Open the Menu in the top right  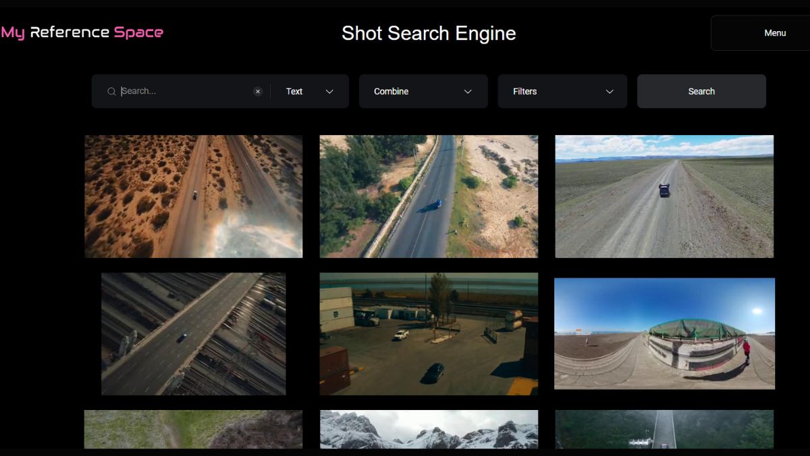click(x=774, y=32)
